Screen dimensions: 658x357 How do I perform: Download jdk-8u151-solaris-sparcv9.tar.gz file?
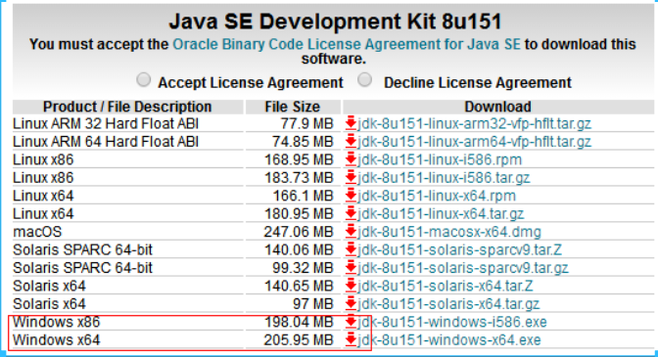tap(463, 268)
